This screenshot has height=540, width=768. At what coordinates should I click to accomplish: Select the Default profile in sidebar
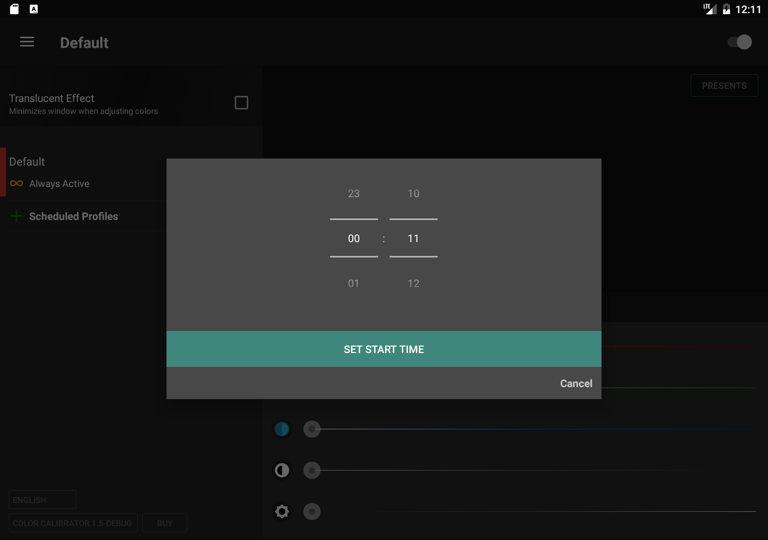point(27,162)
